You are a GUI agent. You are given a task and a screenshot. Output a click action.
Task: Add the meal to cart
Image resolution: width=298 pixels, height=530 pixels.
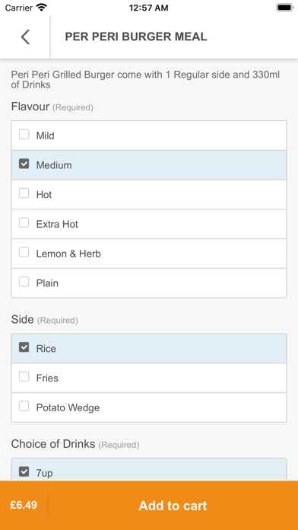[x=173, y=506]
